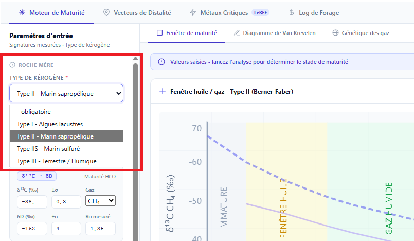Screen dimensions: 414x241
Task: Click the 'Maturité HCO' label
Action: coord(100,176)
